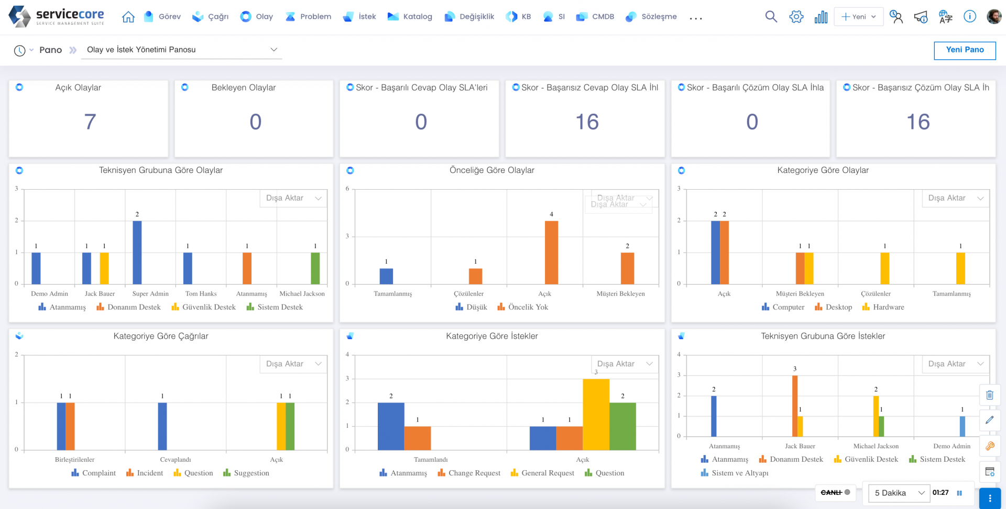Expand the Yeni create dropdown
1006x509 pixels.
(x=859, y=17)
